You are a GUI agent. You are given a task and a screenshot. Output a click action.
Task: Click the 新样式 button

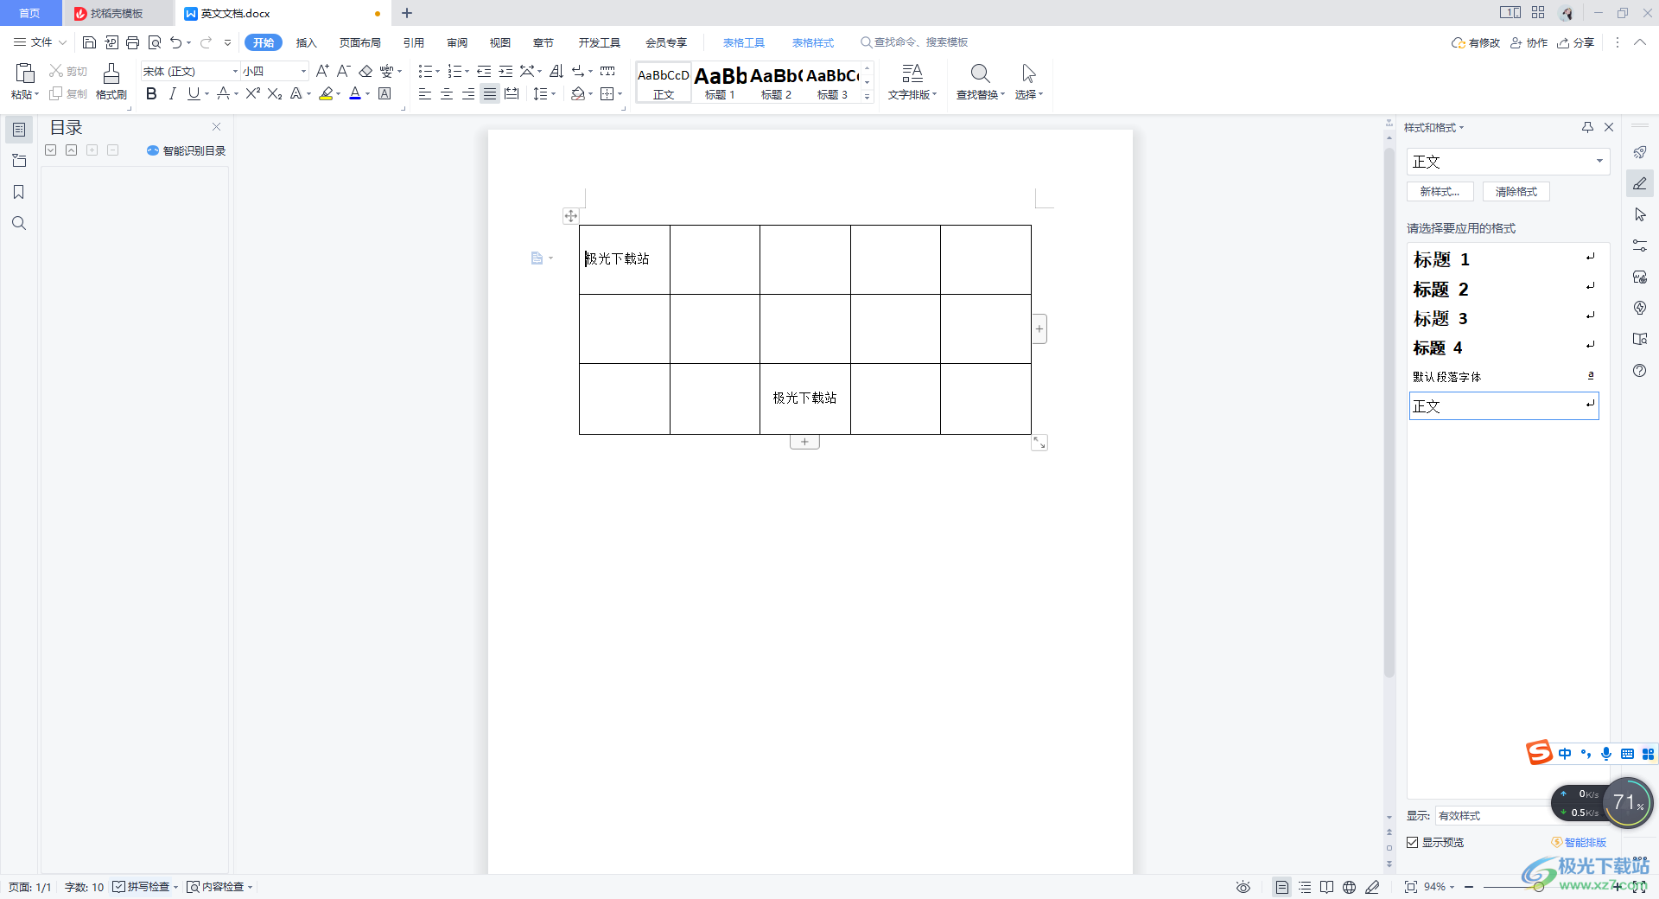1440,192
